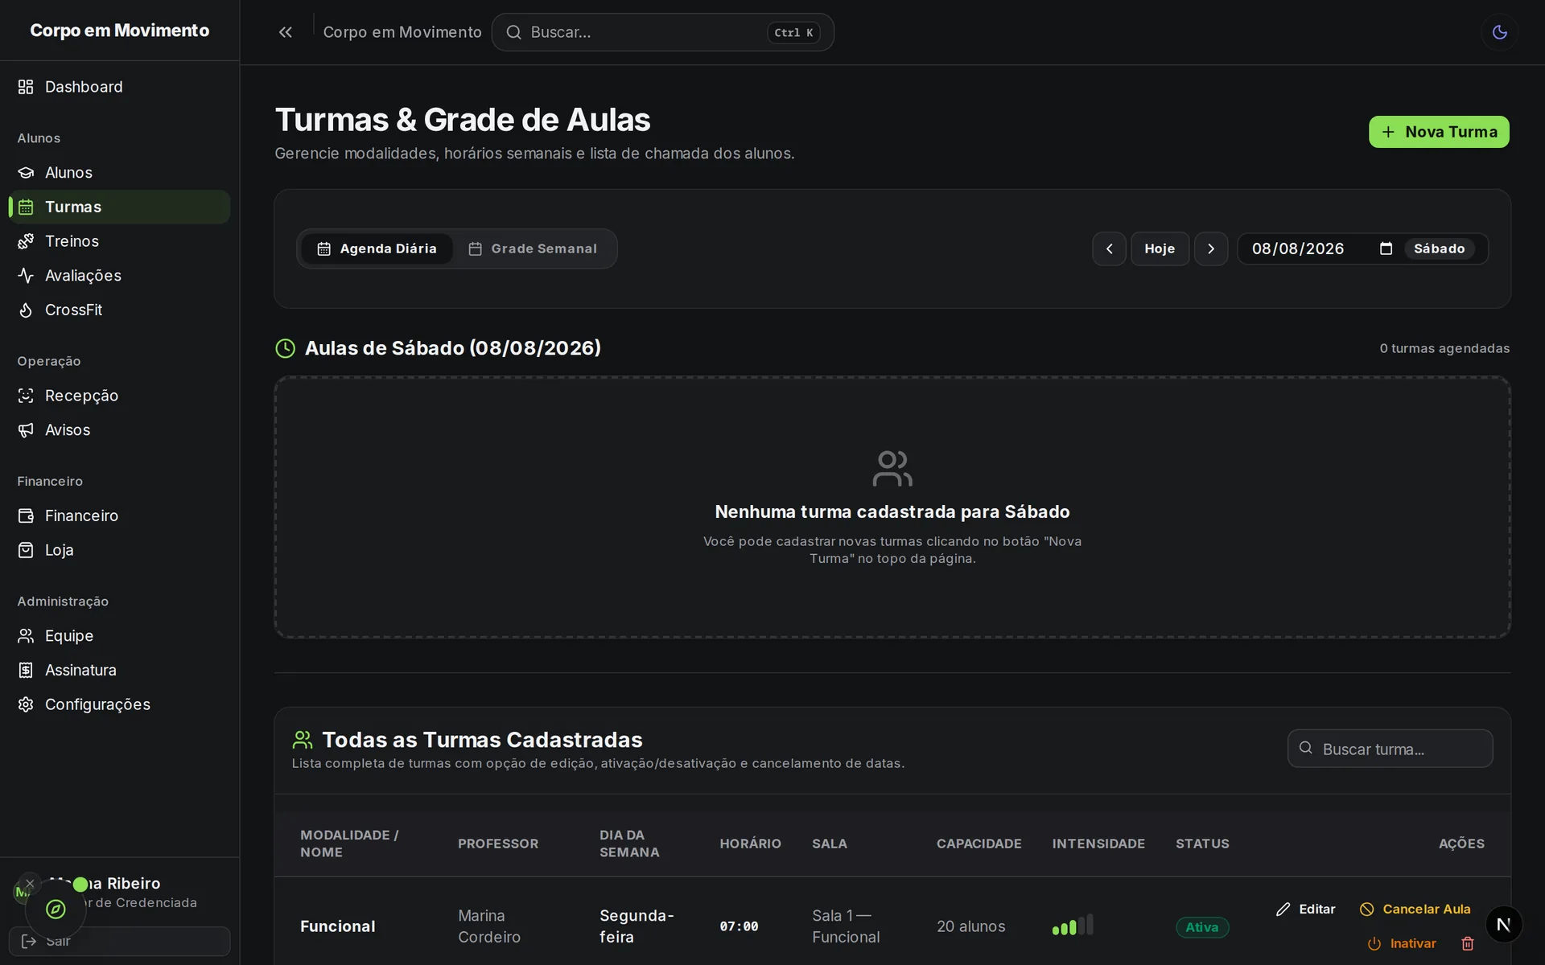The image size is (1545, 965).
Task: Click the Avaliações activity pulse icon
Action: (26, 276)
